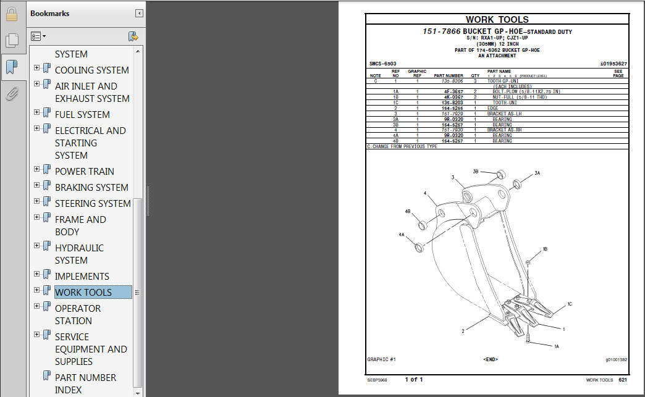Screen dimensions: 645x397
Task: Click bookmarks scrollbar up arrow
Action: 138,51
